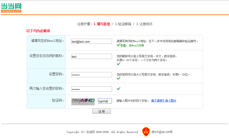Click the red ICP shield badge in footer

pos(146,132)
